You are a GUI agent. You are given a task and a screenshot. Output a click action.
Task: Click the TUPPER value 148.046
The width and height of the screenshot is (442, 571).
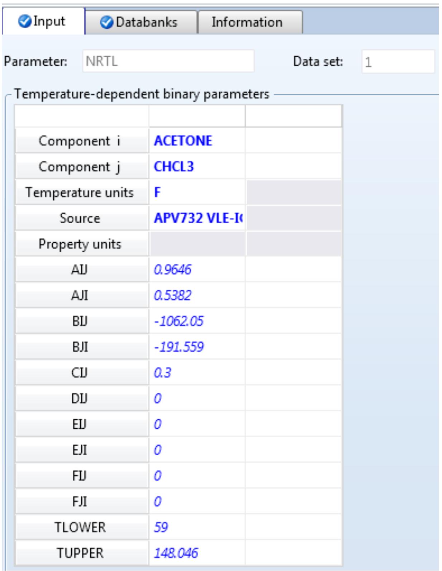[x=197, y=553]
